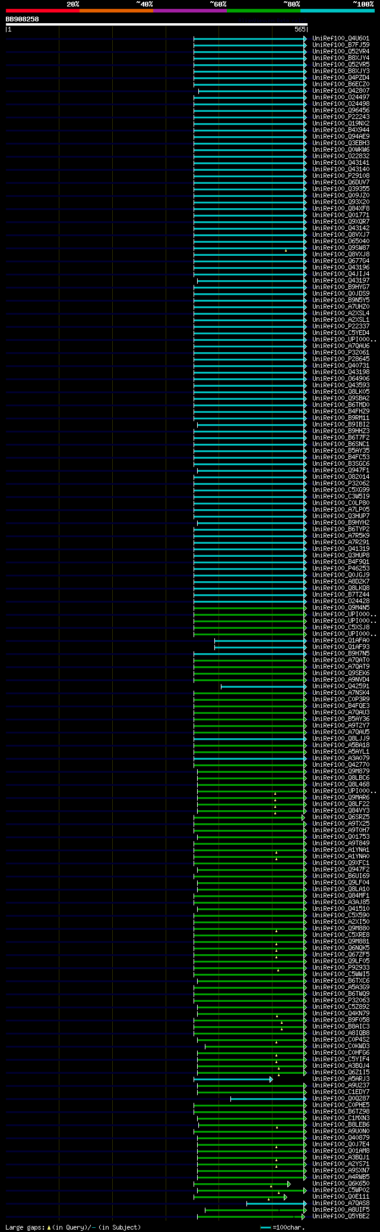Click hit label UniRef100_O64906
The height and width of the screenshot is (1232, 380).
(x=341, y=378)
